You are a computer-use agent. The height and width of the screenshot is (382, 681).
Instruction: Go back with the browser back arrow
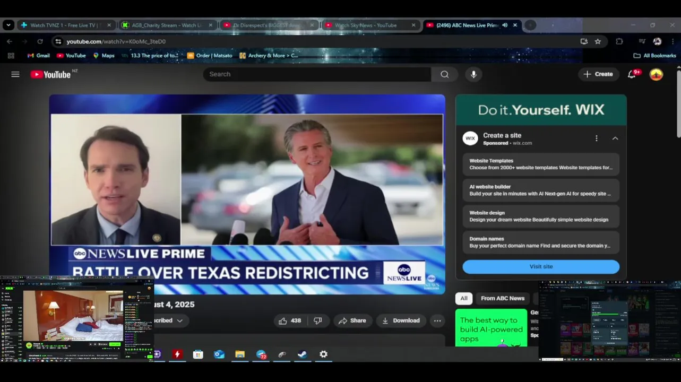(10, 41)
